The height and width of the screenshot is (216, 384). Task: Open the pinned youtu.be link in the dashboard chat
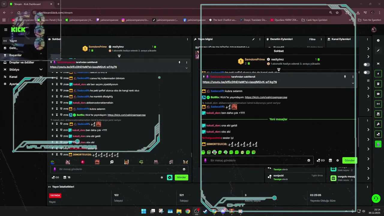[83, 67]
